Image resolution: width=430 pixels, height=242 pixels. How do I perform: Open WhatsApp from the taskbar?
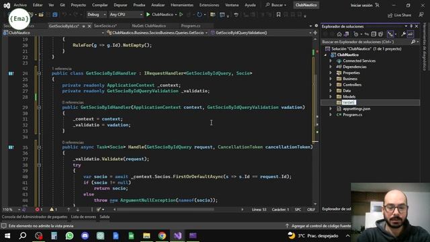point(69,236)
